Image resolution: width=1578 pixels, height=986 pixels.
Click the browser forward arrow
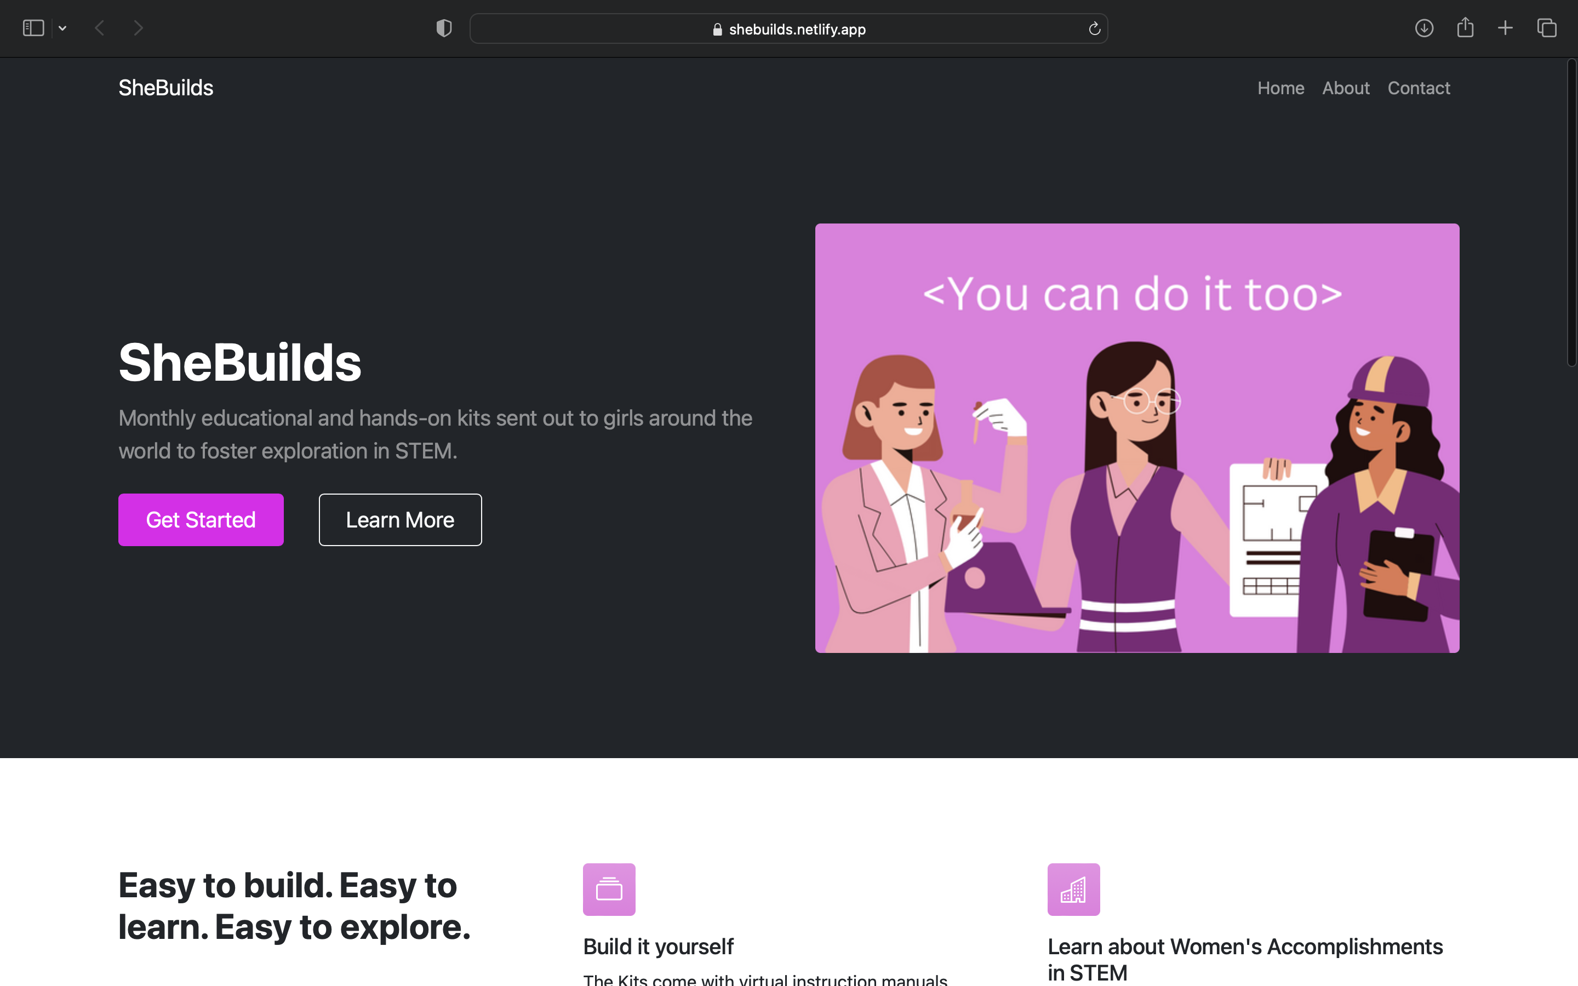(x=138, y=28)
